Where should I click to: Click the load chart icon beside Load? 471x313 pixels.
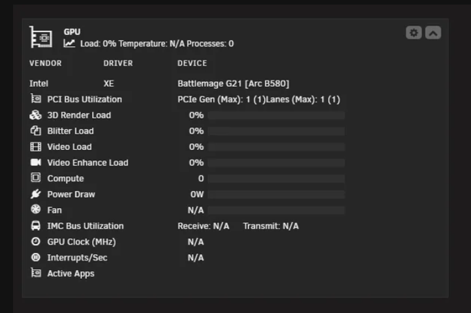(x=69, y=44)
